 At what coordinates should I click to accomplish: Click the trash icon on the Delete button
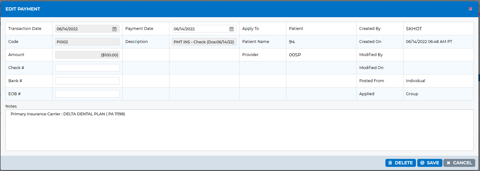(390, 163)
